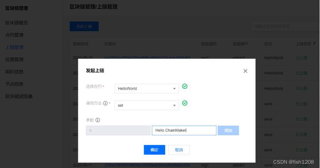Click 区块链管理 sidebar title

(17, 8)
